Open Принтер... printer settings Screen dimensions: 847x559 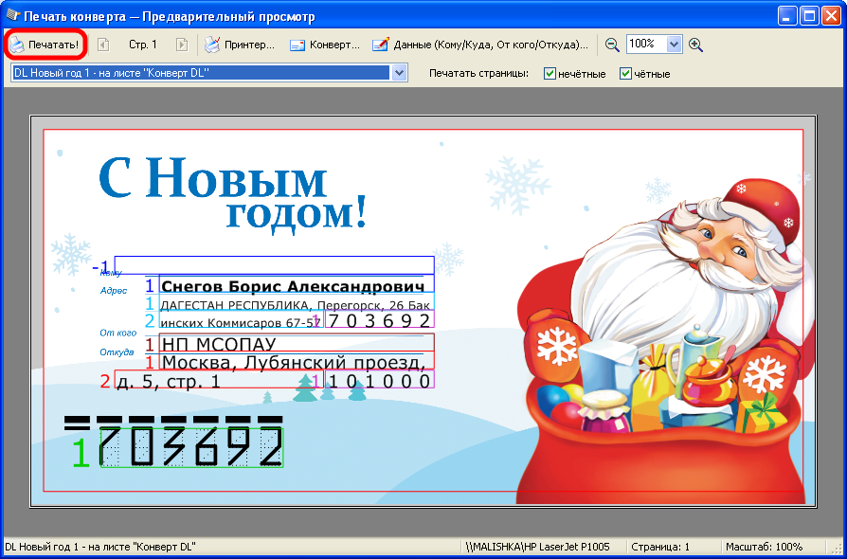coord(241,45)
